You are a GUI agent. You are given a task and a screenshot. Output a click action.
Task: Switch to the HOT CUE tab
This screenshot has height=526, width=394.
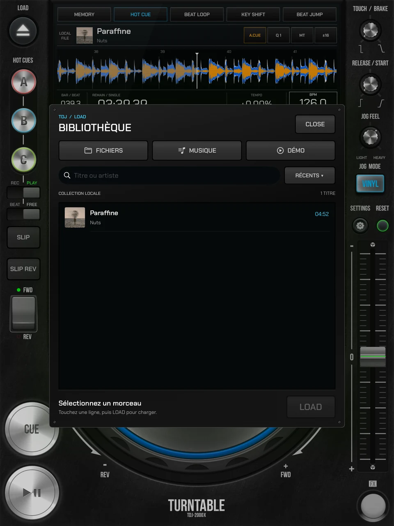pos(140,14)
